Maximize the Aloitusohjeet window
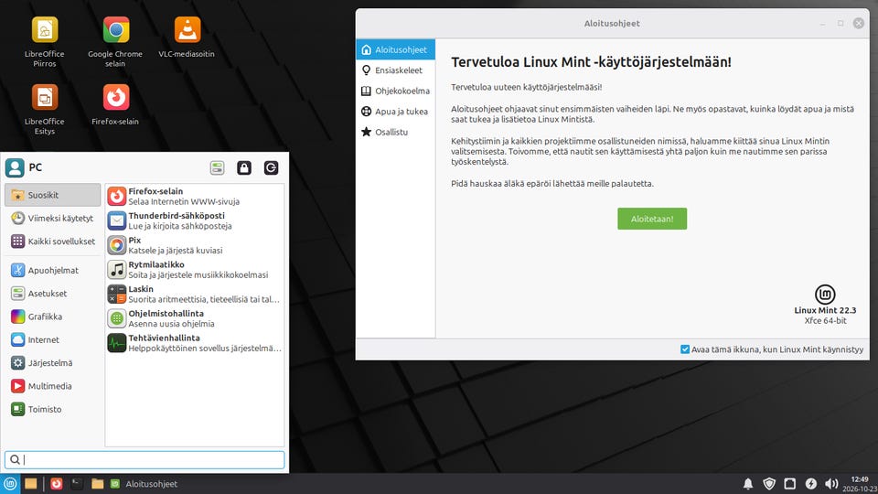 click(841, 23)
